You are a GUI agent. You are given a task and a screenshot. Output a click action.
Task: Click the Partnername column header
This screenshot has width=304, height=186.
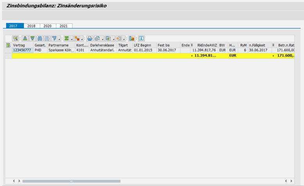pyautogui.click(x=58, y=45)
